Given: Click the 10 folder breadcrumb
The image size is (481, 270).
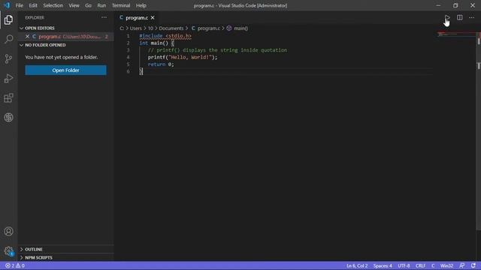Looking at the screenshot, I should (150, 28).
